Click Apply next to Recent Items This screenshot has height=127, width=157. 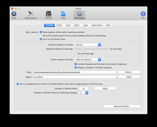tap(105, 88)
